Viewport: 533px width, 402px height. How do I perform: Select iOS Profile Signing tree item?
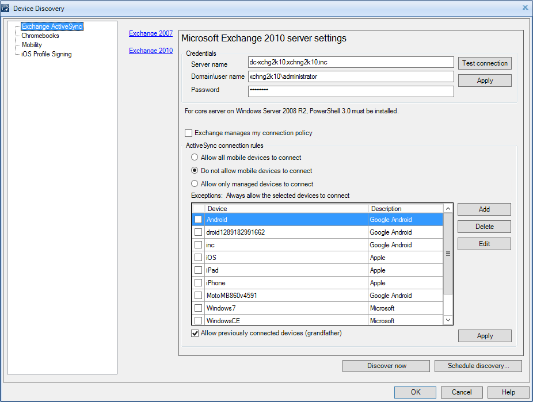tap(47, 54)
